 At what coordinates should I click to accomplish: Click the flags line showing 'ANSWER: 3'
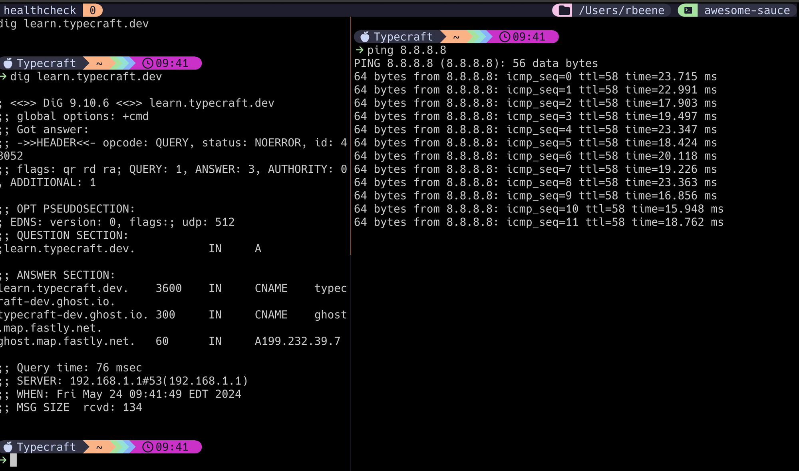pos(173,169)
